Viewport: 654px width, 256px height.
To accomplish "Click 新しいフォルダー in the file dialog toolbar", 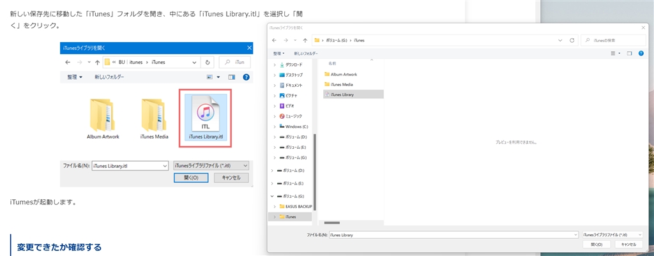I will click(x=306, y=54).
